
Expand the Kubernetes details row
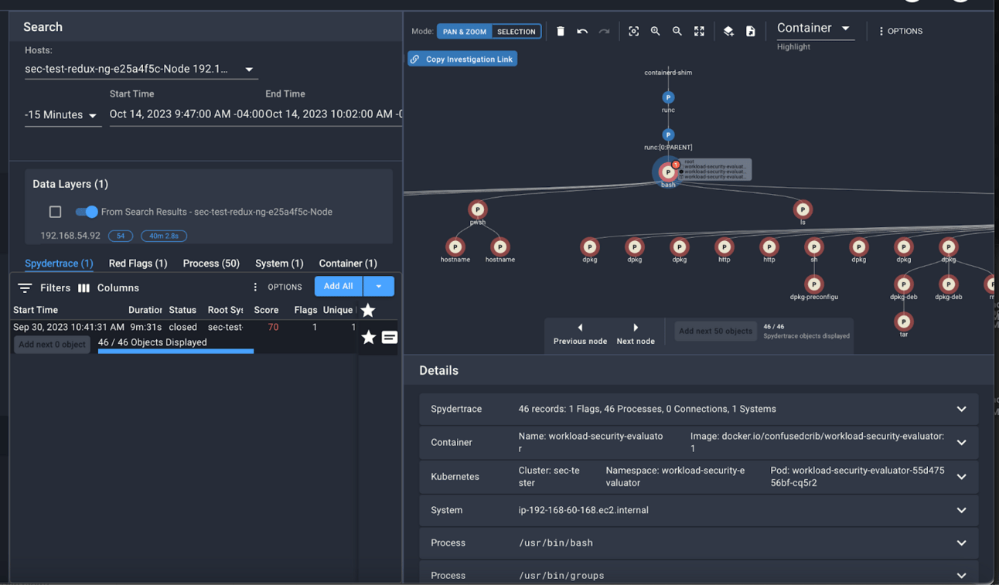click(699, 477)
